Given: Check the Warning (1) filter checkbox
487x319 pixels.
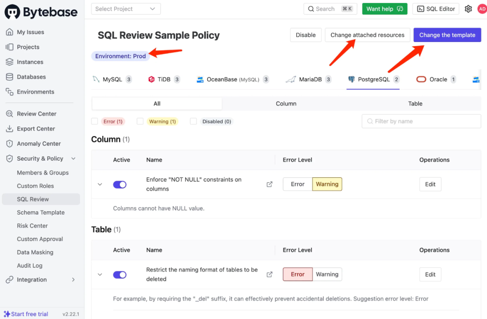Looking at the screenshot, I should [140, 121].
